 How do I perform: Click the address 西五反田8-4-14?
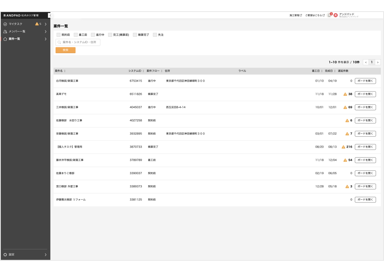[176, 107]
